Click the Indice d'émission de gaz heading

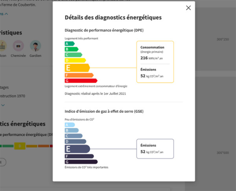104,112
